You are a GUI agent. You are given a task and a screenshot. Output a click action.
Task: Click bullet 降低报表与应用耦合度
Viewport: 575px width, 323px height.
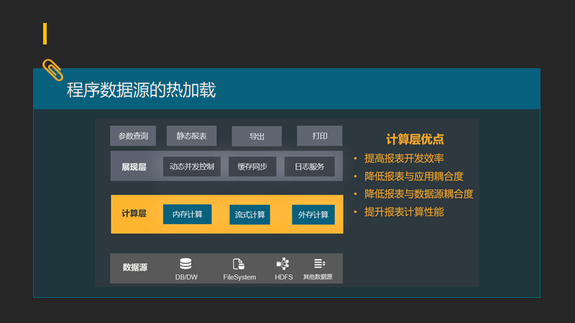414,177
